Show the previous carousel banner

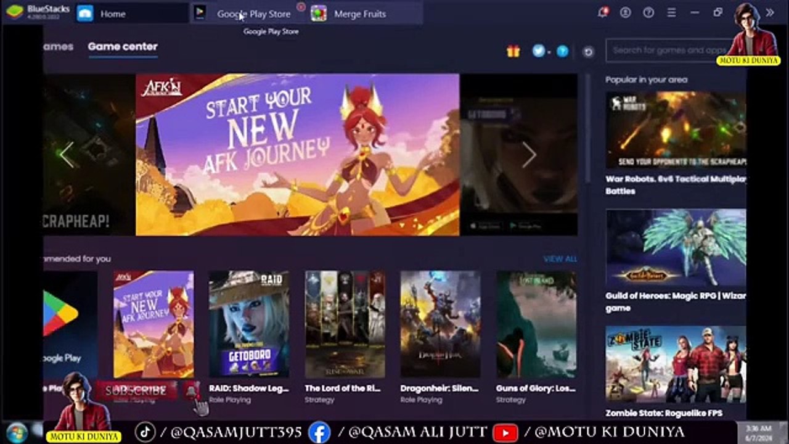[67, 154]
